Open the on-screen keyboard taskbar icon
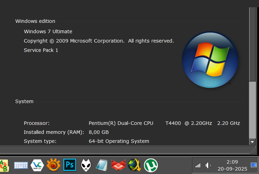 [x=21, y=165]
